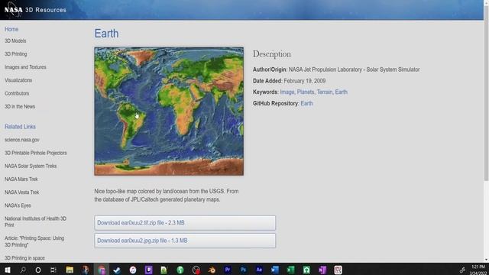This screenshot has height=275, width=489.
Task: Launch Adobe After Effects from the taskbar
Action: point(259,270)
